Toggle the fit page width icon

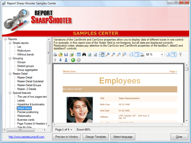(137, 54)
